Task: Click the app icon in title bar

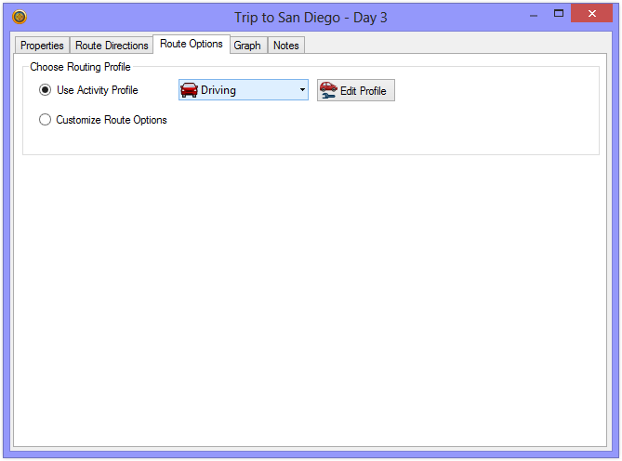Action: [x=20, y=16]
